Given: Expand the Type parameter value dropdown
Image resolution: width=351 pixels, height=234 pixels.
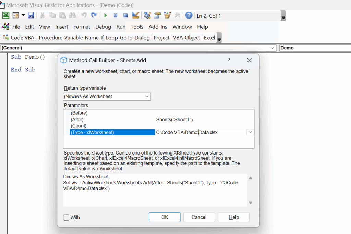Looking at the screenshot, I should coord(251,132).
